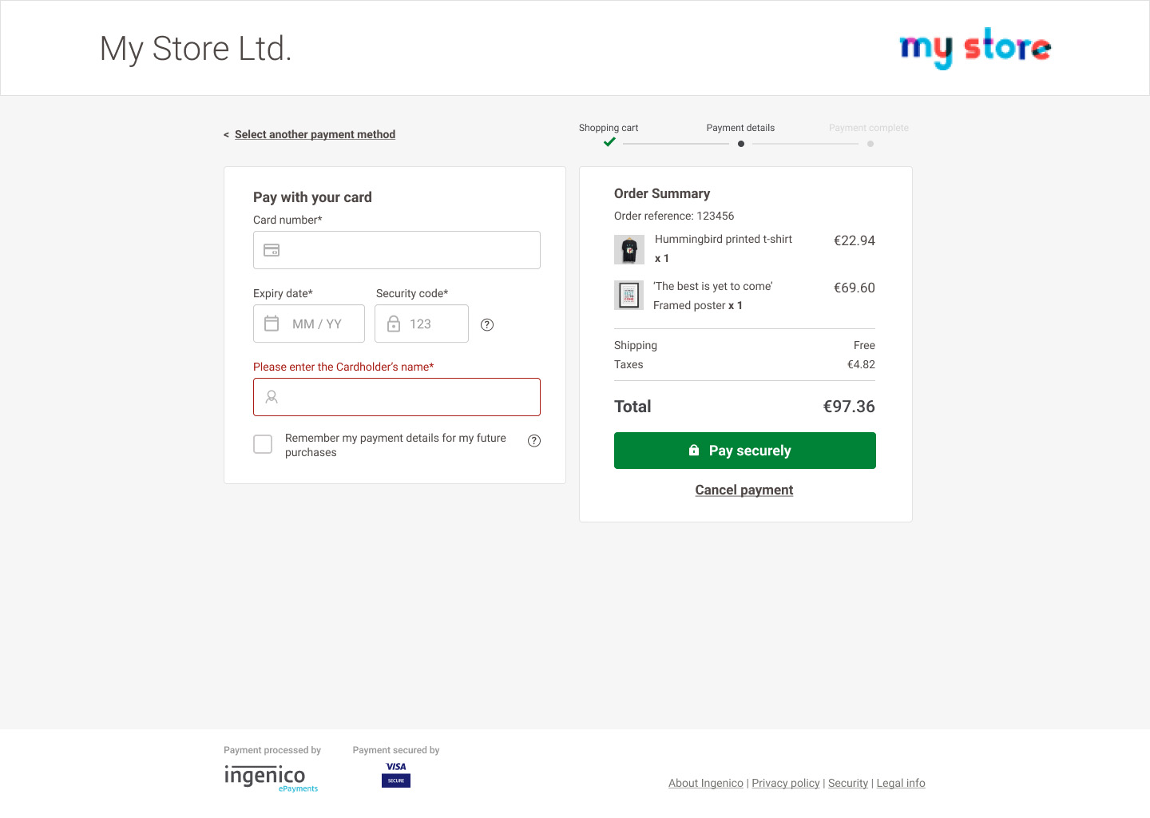Enable remember my payment details checkbox
Image resolution: width=1150 pixels, height=818 pixels.
tap(263, 444)
